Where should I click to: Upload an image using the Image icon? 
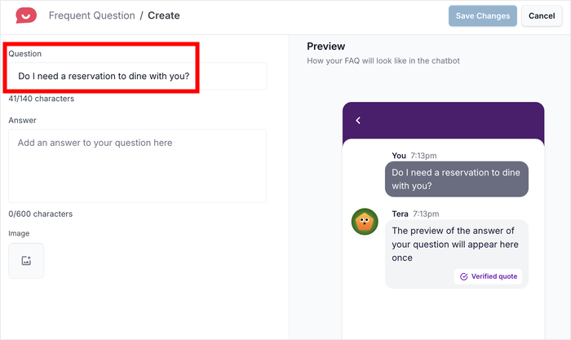[26, 261]
